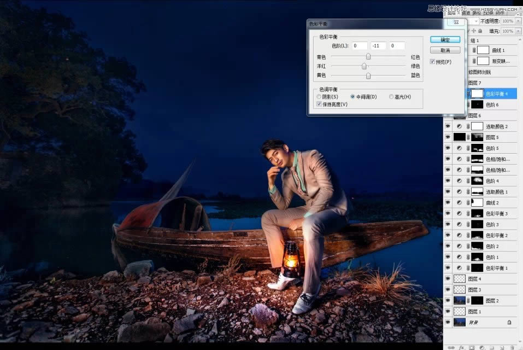This screenshot has height=350, width=523.
Task: Click adjustment icon of 选取颜色 2 layer
Action: click(x=459, y=126)
